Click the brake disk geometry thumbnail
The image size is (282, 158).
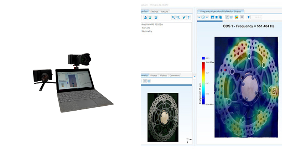[x=163, y=117]
